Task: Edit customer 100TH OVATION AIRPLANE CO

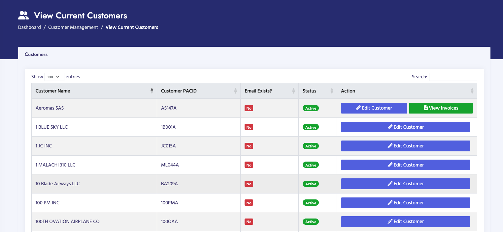Action: click(405, 221)
